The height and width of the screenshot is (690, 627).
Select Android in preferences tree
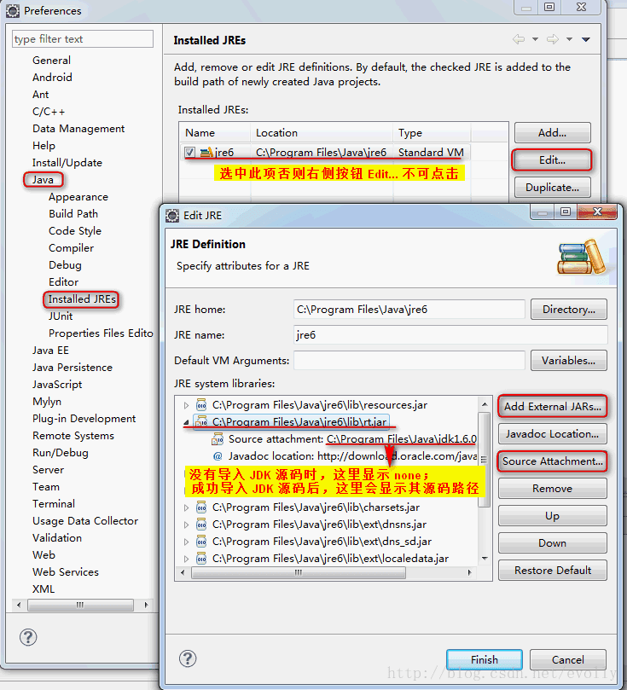pos(52,78)
